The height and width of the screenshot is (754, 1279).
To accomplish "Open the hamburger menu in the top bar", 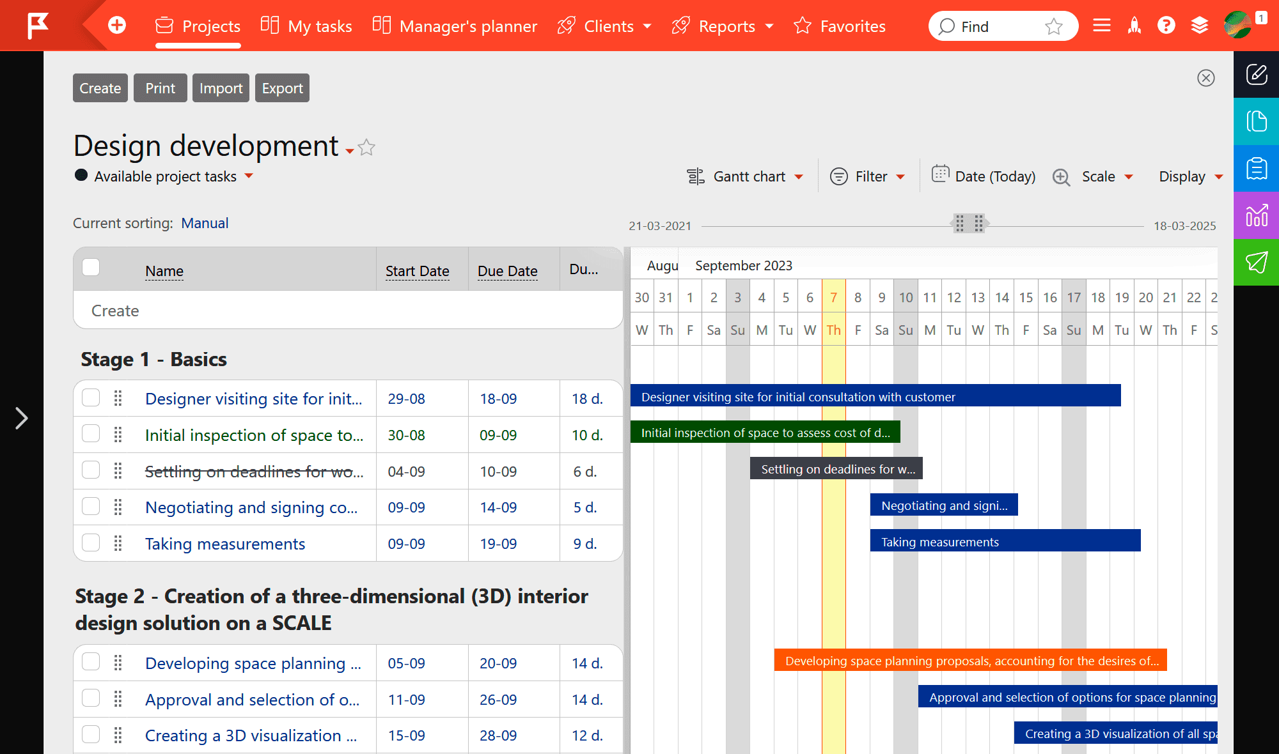I will [1101, 26].
